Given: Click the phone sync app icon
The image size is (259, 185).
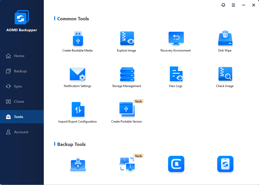Looking at the screenshot, I should [225, 164].
